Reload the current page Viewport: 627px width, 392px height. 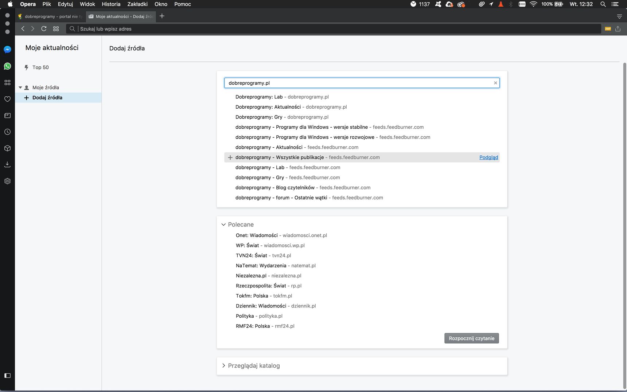(x=44, y=28)
